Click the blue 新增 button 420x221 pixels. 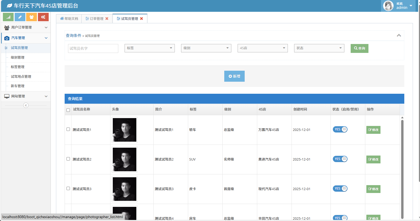234,76
